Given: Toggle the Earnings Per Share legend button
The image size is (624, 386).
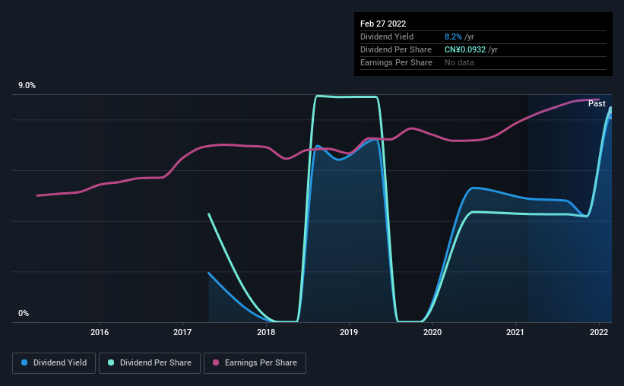Looking at the screenshot, I should point(255,363).
